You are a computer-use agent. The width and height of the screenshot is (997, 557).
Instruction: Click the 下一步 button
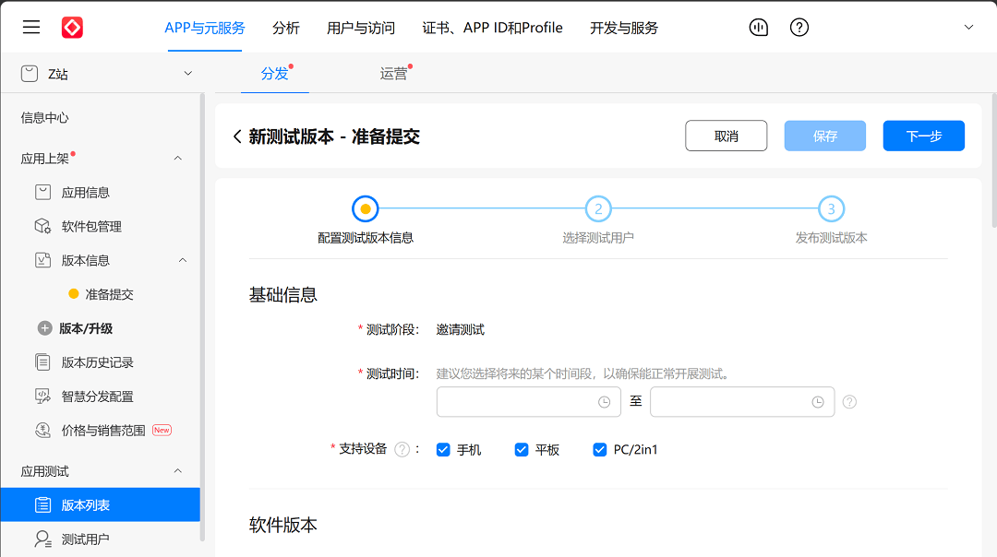tap(924, 136)
